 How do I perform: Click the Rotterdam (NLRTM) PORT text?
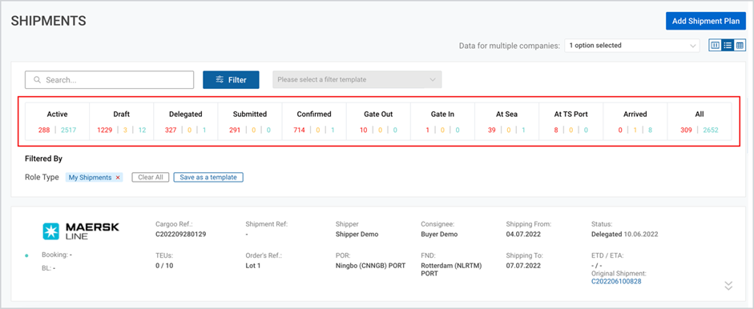click(452, 270)
